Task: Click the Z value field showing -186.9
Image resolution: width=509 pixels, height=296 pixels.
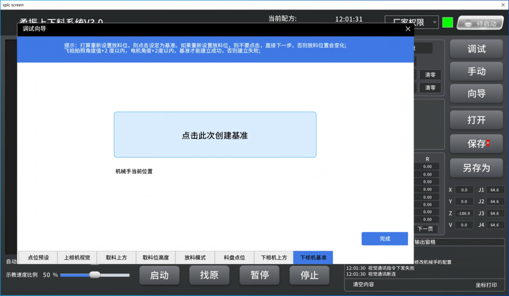Action: 464,213
